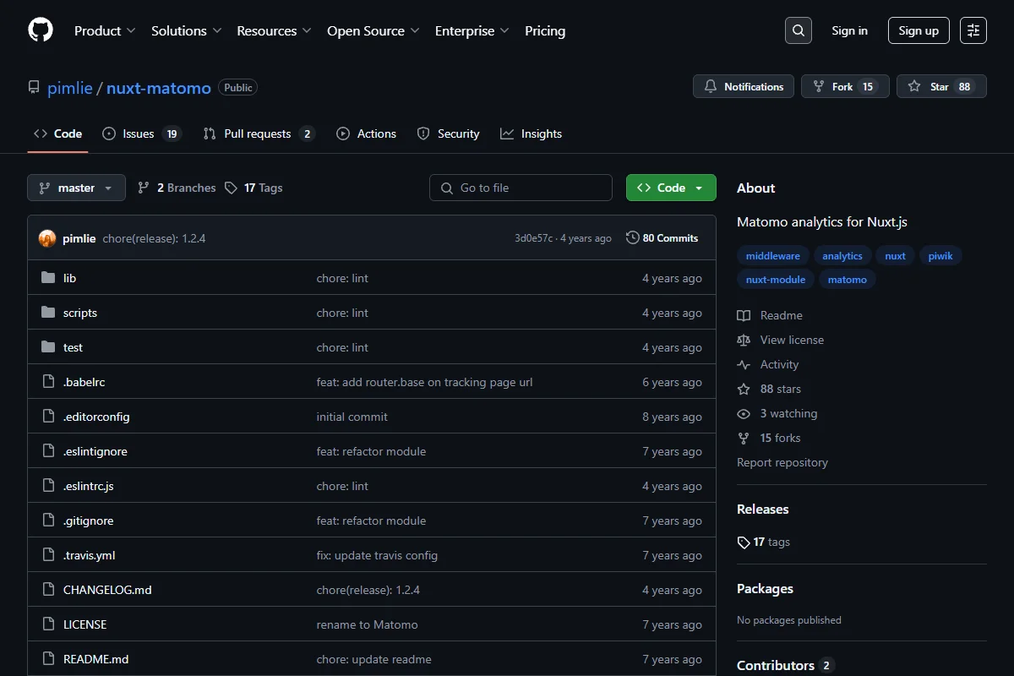
Task: Open the GitHub homepage logo
Action: tap(41, 30)
